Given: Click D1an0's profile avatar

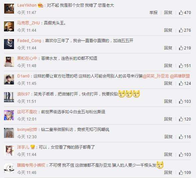Looking at the screenshot, I should point(9,79).
